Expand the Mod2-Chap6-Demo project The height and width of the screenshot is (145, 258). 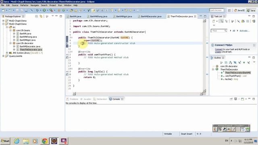[x=3, y=21]
